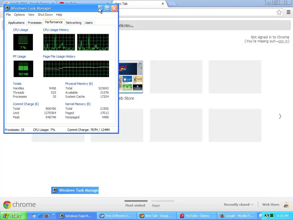Open the Chrome hamburger menu
The width and height of the screenshot is (293, 220).
tap(288, 12)
